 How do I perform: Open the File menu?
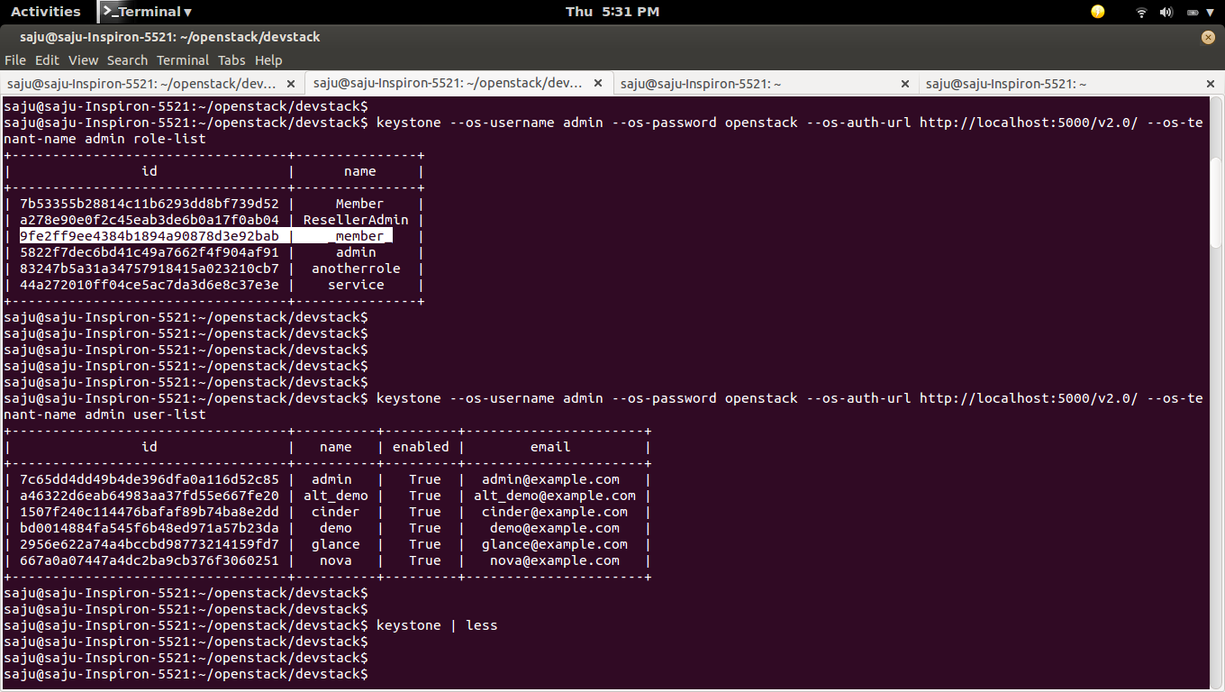coord(14,59)
